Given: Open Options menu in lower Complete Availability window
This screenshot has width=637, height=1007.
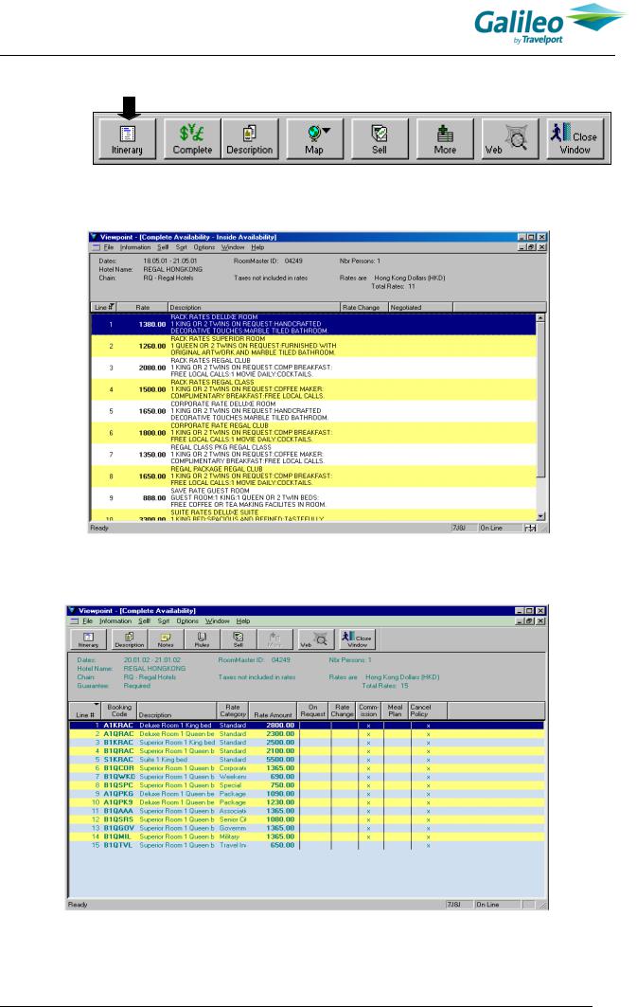Looking at the screenshot, I should coord(187,621).
